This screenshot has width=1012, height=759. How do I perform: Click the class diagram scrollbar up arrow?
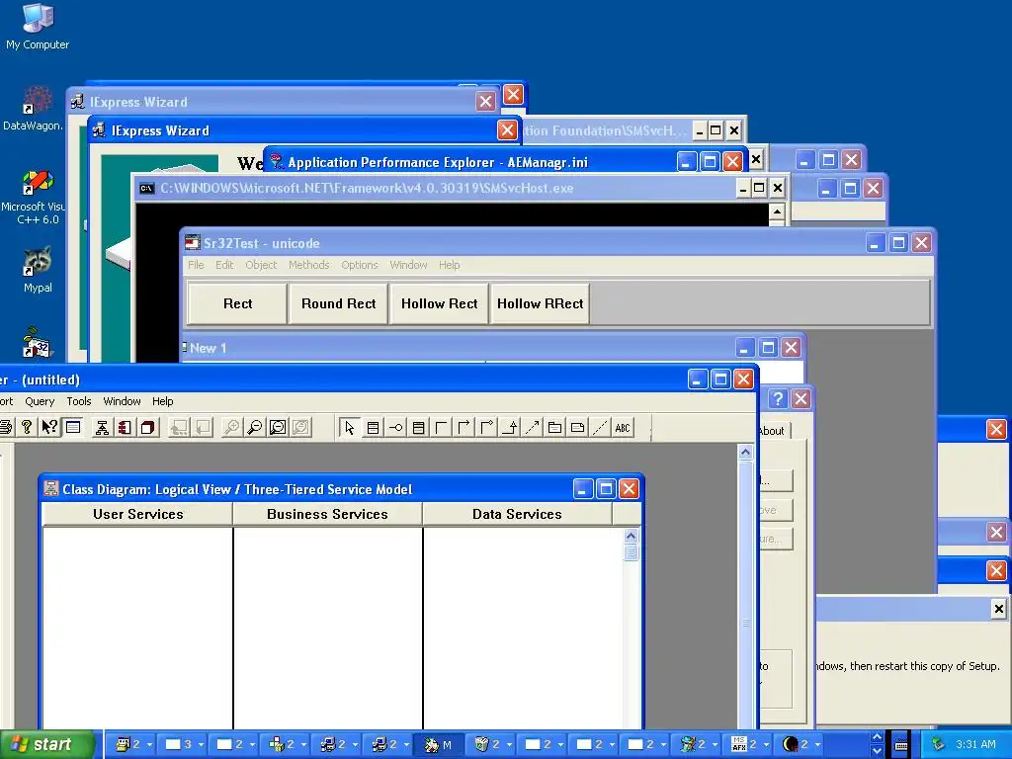(631, 536)
